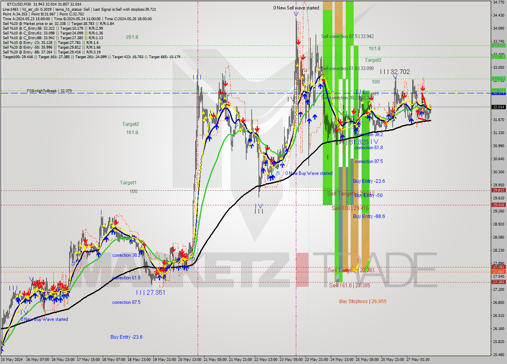
Task: Click the '| | | 27.351' low label
Action: click(151, 293)
